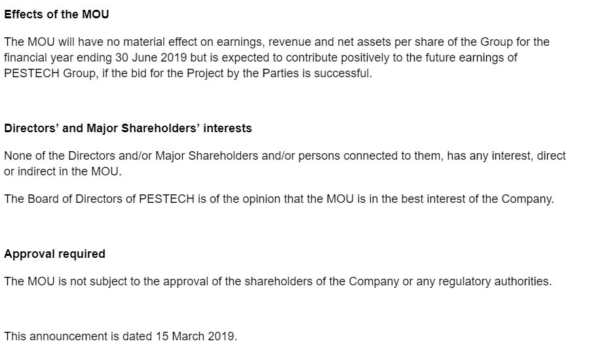Click the 'Effects of the MOU' heading

56,14
